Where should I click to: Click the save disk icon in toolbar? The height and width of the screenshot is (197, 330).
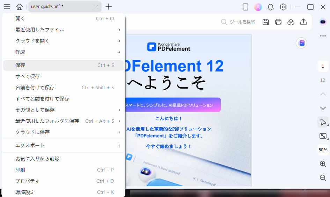tap(266, 22)
